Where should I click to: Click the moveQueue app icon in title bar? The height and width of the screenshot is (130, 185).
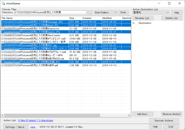click(x=3, y=3)
